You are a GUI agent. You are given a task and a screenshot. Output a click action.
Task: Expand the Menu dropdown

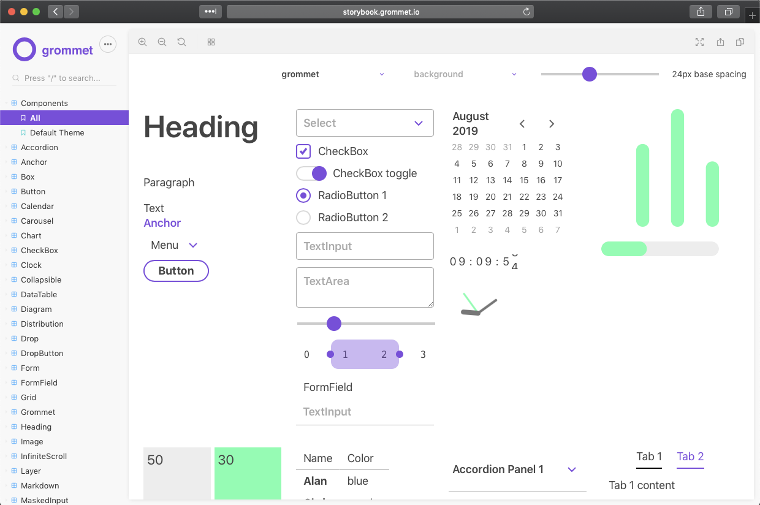(x=174, y=245)
